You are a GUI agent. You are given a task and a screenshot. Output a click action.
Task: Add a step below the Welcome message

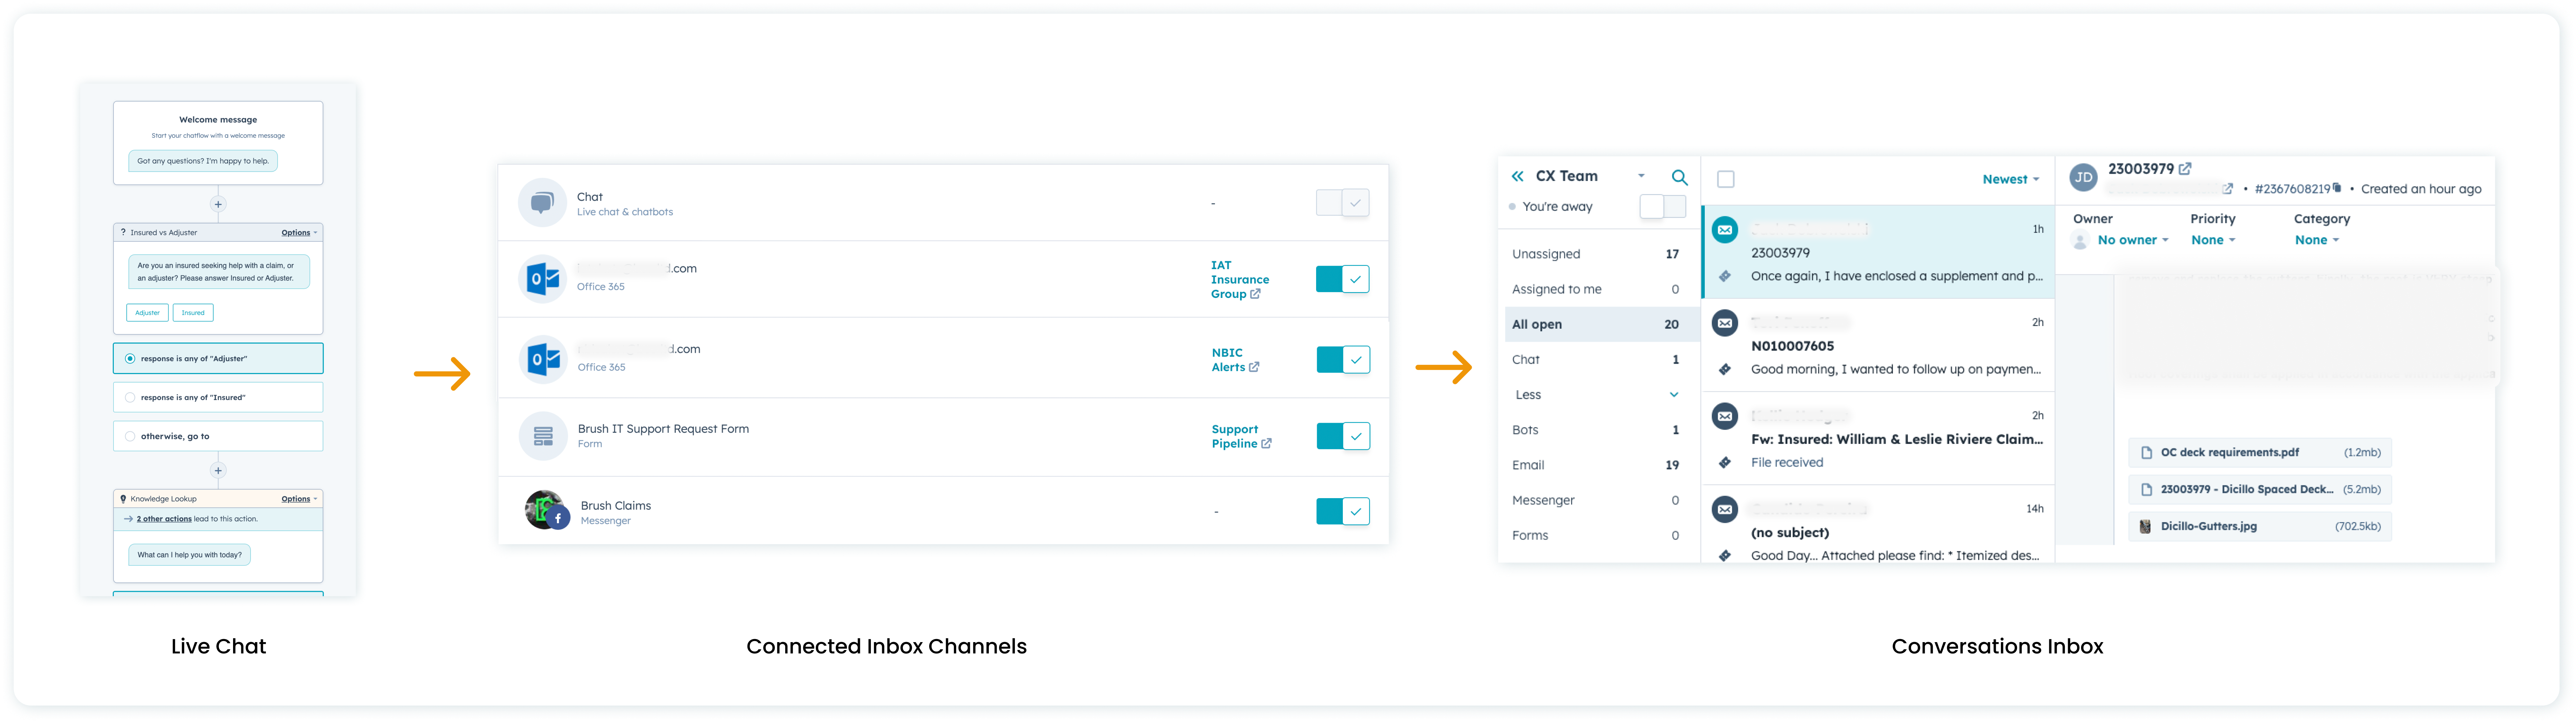(x=218, y=204)
